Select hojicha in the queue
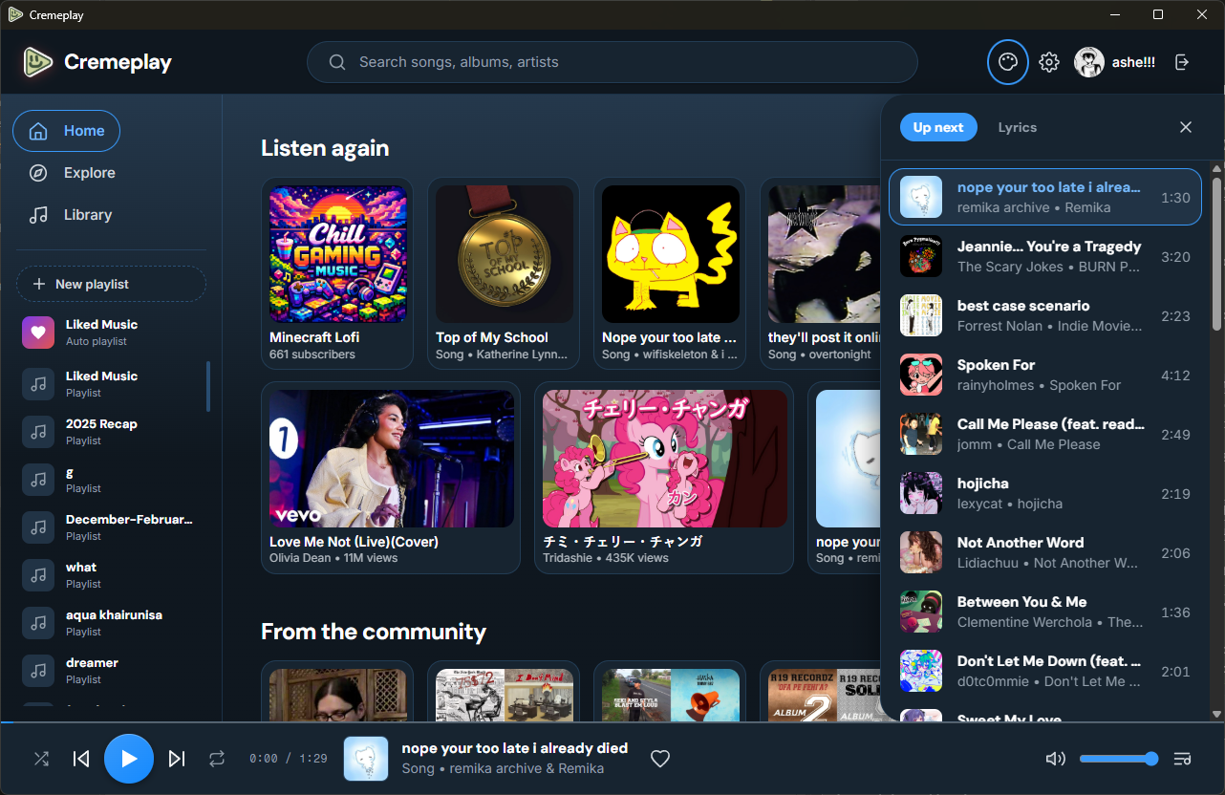 coord(1044,493)
